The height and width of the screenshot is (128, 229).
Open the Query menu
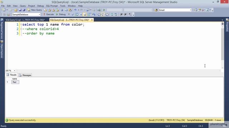[23, 6]
